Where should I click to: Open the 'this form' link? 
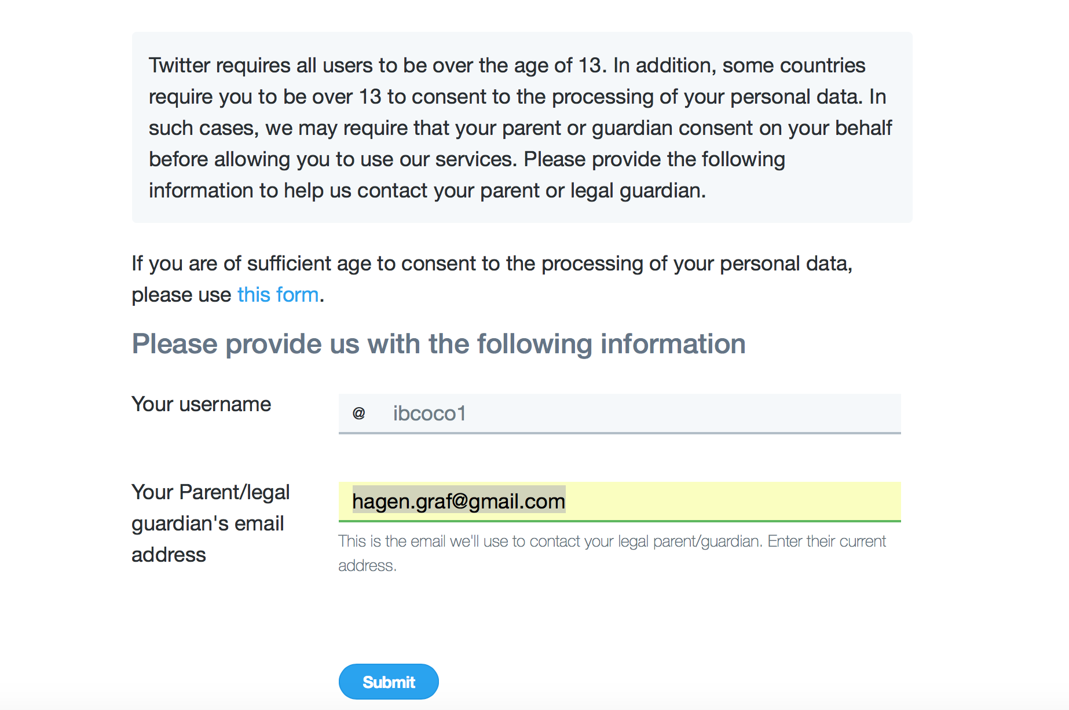tap(278, 295)
